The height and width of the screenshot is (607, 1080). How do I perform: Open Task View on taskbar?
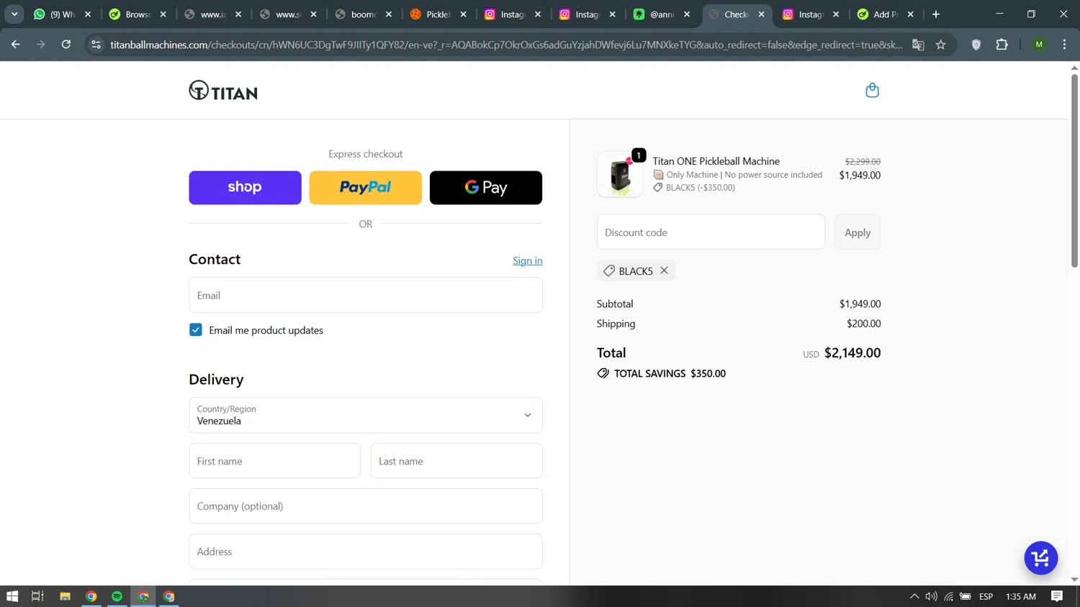click(37, 596)
